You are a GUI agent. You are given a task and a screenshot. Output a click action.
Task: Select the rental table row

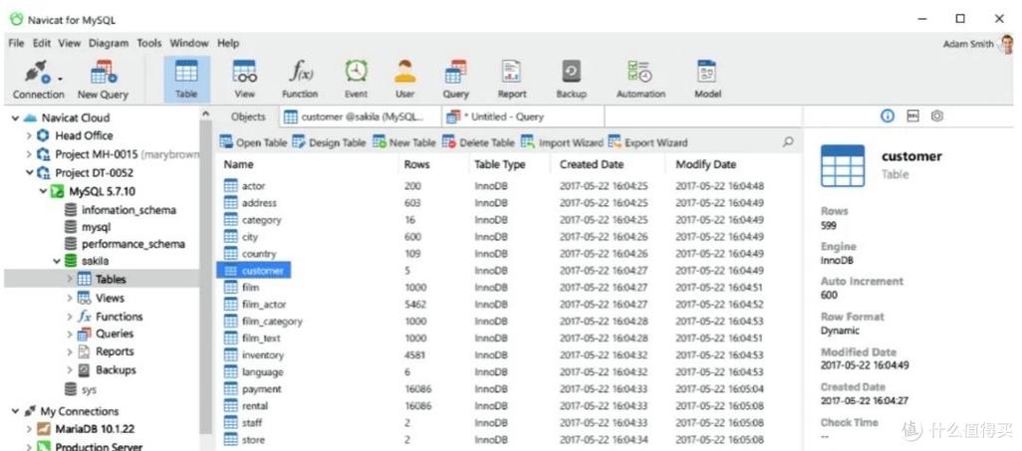pyautogui.click(x=508, y=406)
